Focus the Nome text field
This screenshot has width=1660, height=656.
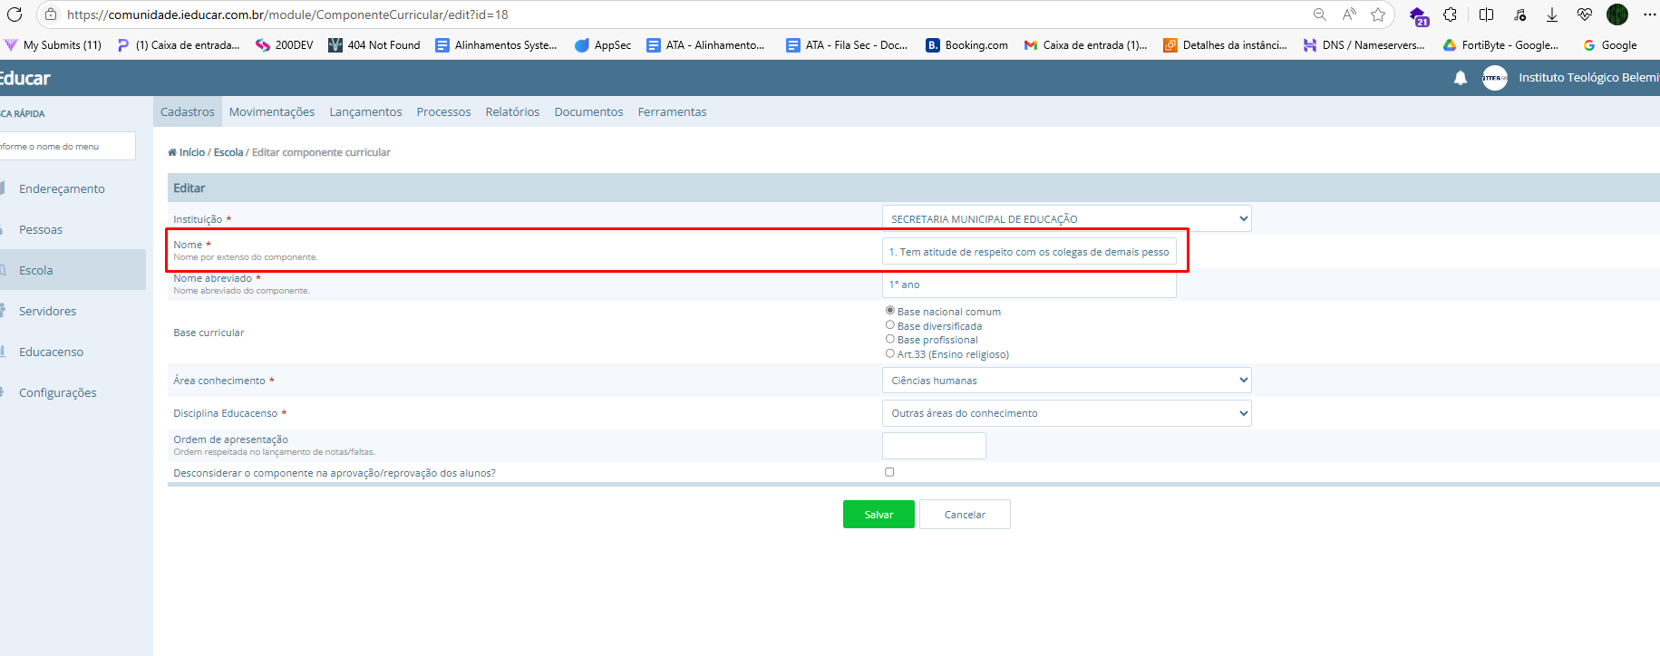coord(1029,252)
